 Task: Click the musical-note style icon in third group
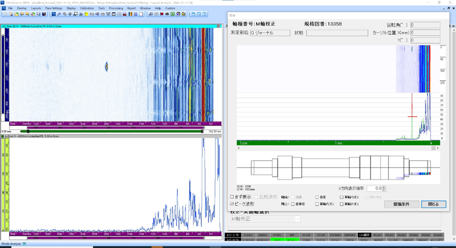[151, 14]
